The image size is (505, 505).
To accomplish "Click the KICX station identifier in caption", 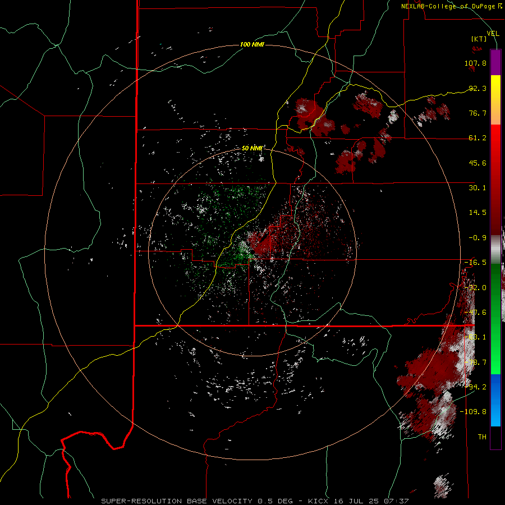I will 319,501.
